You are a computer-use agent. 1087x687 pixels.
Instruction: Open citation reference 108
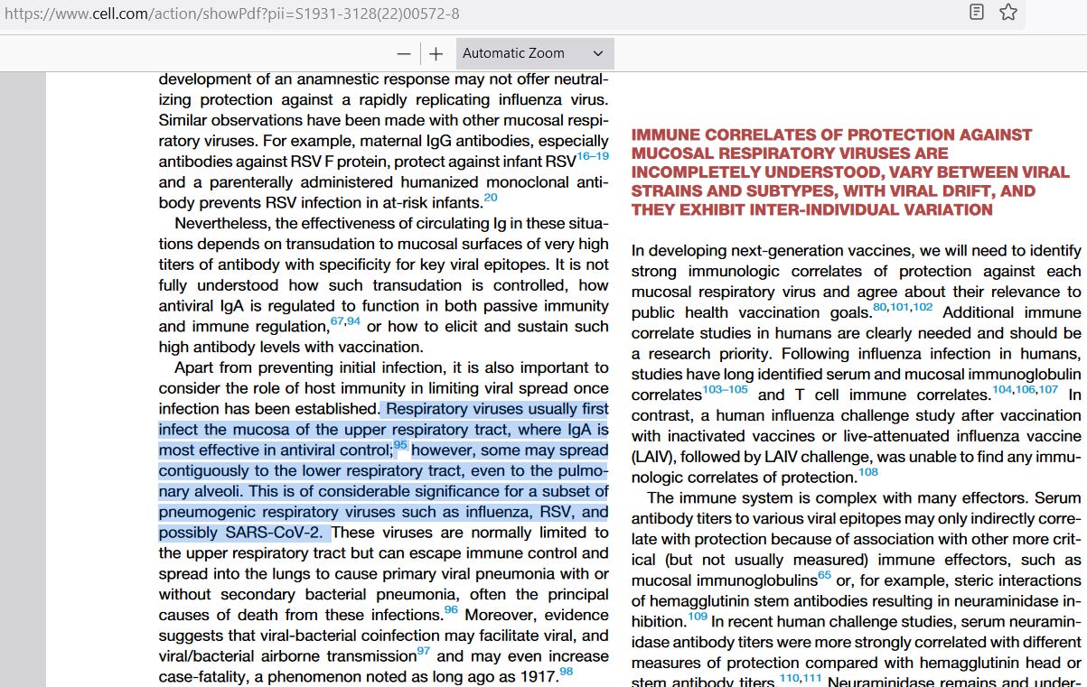click(868, 472)
